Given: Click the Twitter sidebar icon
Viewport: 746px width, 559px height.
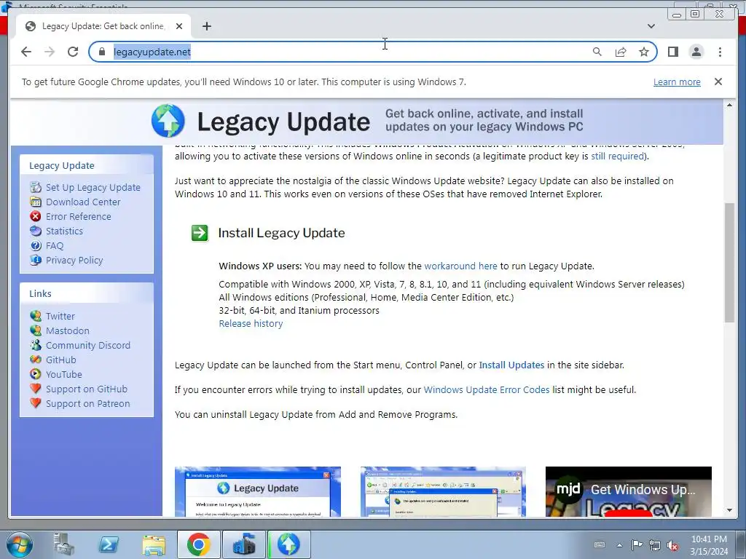Looking at the screenshot, I should pos(36,316).
